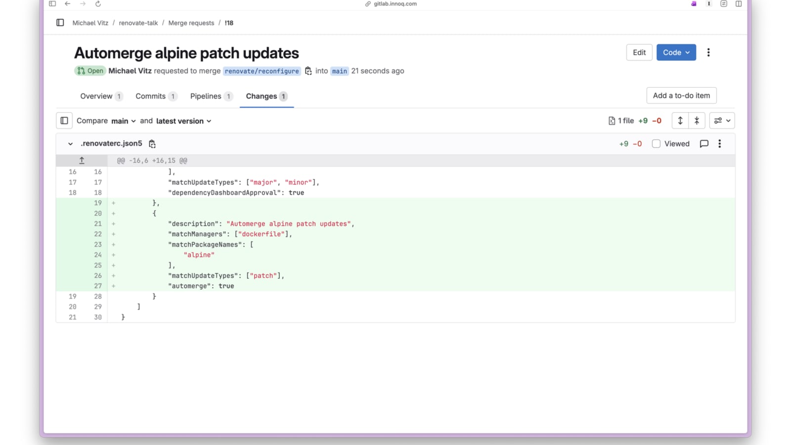The width and height of the screenshot is (791, 445).
Task: Click the purple extension icon
Action: pos(694,4)
